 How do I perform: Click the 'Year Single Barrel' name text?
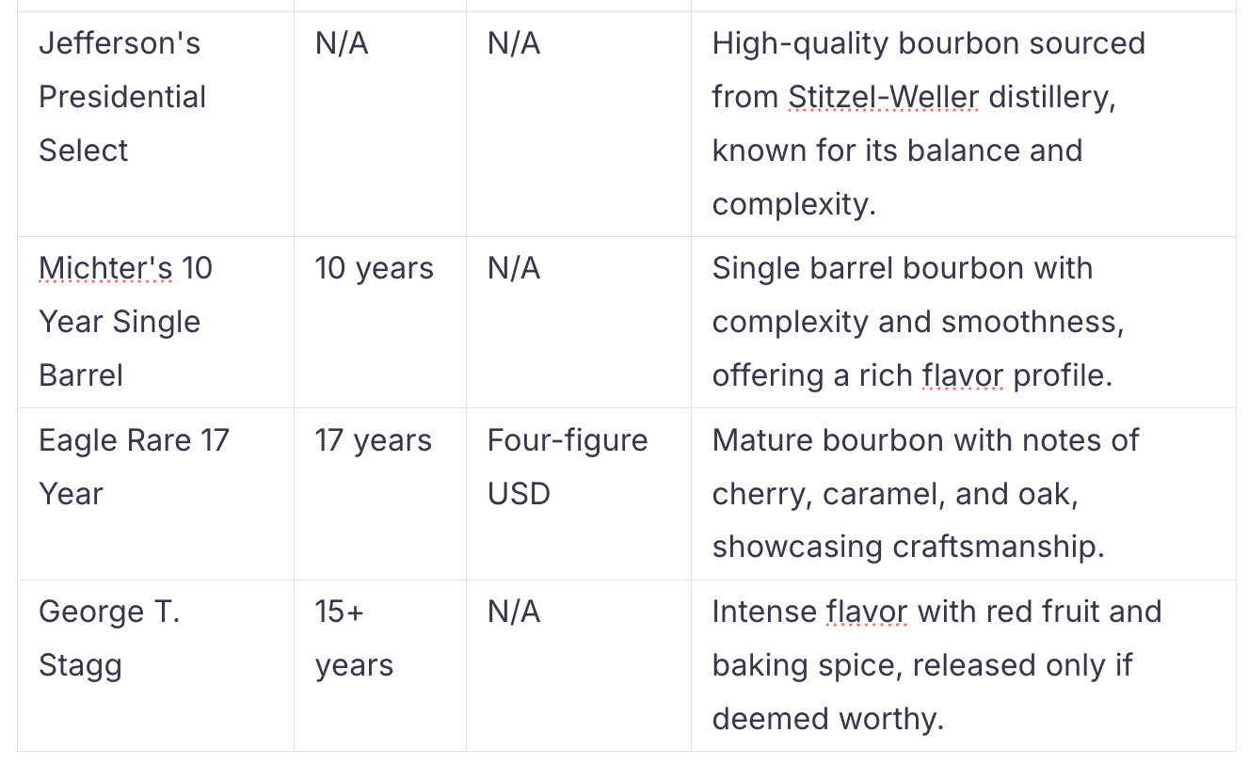119,323
